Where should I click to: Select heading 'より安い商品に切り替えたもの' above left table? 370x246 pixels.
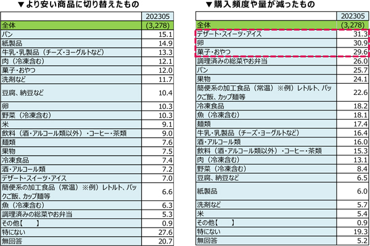[83, 4]
